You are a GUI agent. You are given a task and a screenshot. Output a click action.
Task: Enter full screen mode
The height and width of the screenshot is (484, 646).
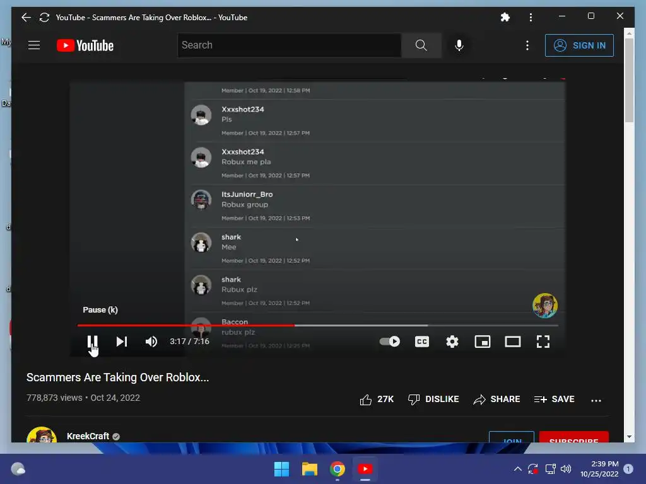[543, 342]
